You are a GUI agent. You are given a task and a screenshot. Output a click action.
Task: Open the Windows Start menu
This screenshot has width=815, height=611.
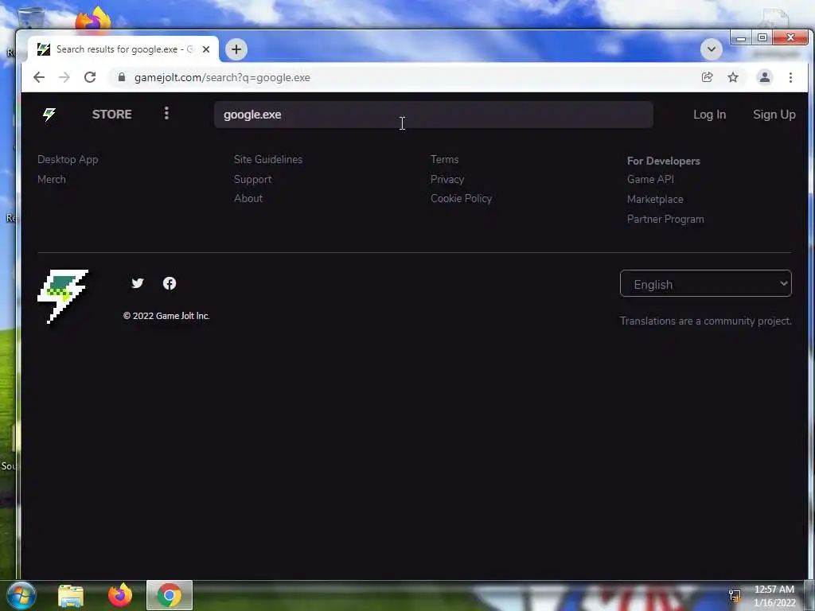(21, 595)
